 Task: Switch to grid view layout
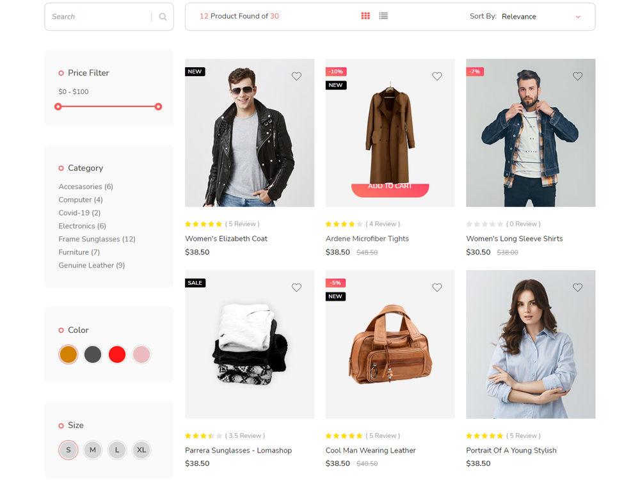[365, 16]
